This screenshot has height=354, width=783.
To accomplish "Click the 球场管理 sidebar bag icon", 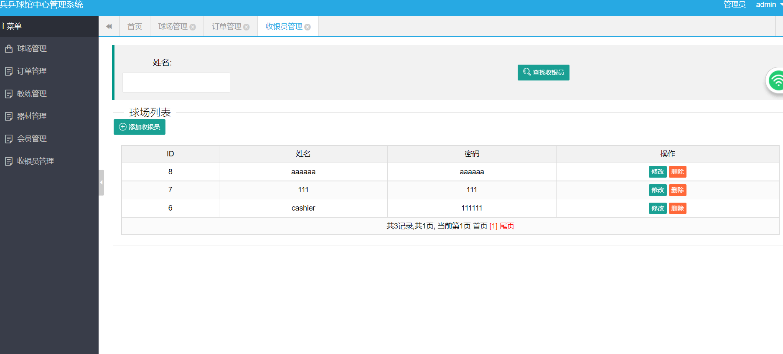I will (x=8, y=49).
